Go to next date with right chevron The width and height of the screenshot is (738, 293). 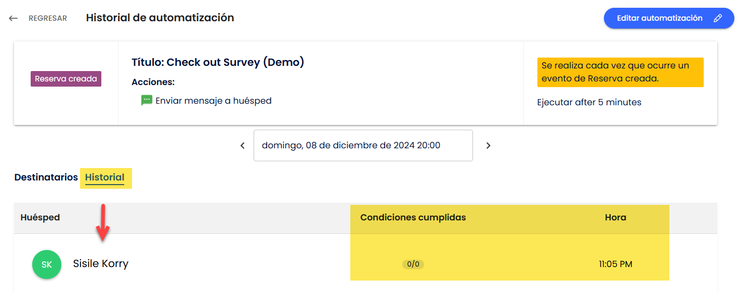tap(488, 146)
